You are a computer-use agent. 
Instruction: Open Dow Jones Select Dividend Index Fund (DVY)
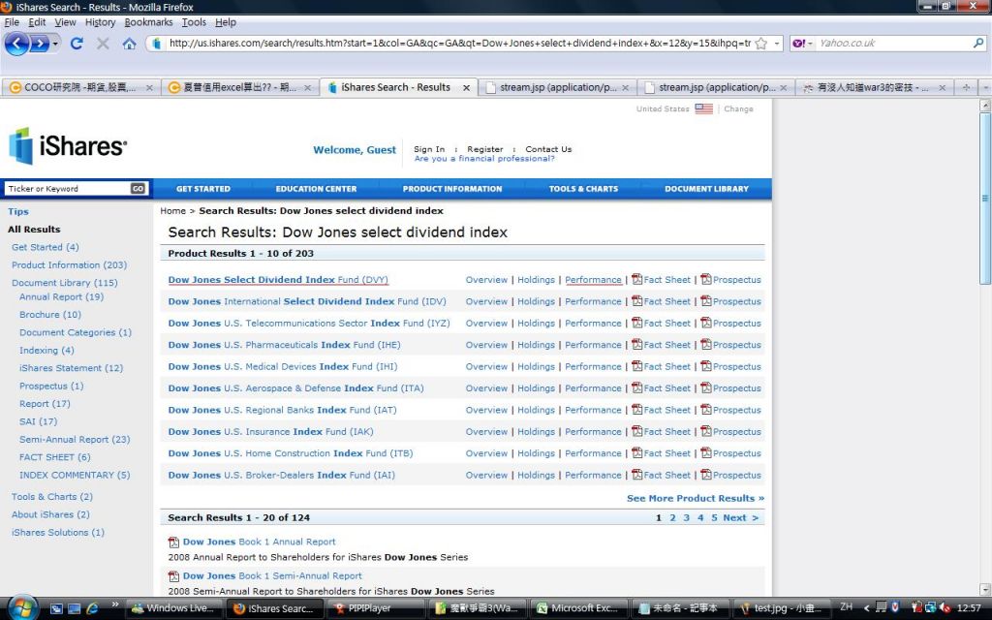278,280
